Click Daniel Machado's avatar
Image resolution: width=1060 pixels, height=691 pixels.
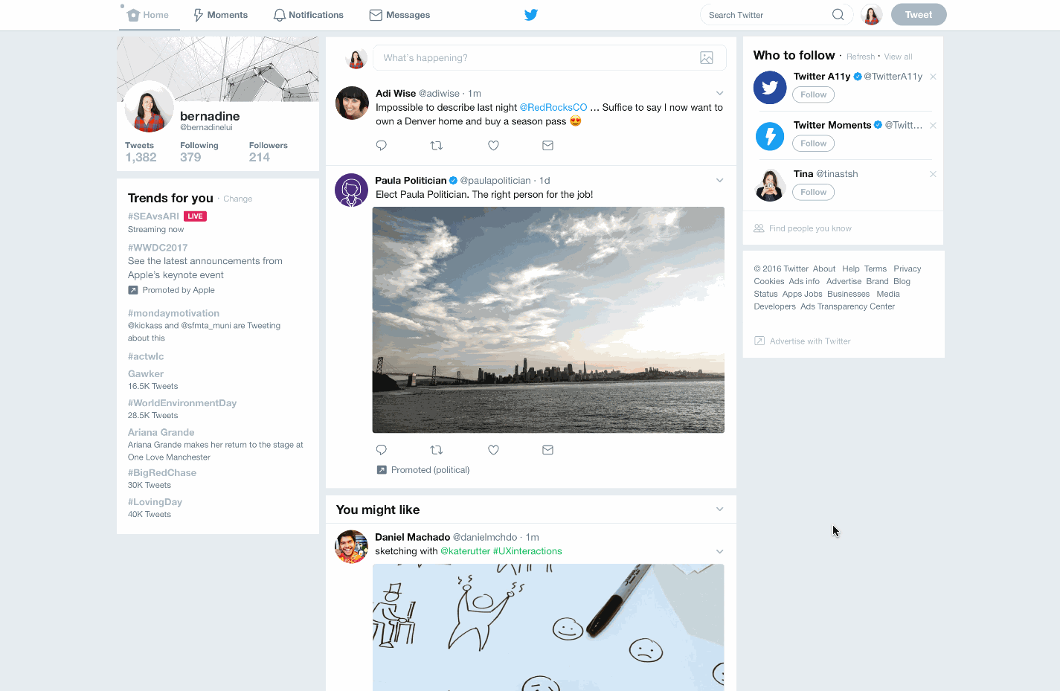click(x=352, y=547)
